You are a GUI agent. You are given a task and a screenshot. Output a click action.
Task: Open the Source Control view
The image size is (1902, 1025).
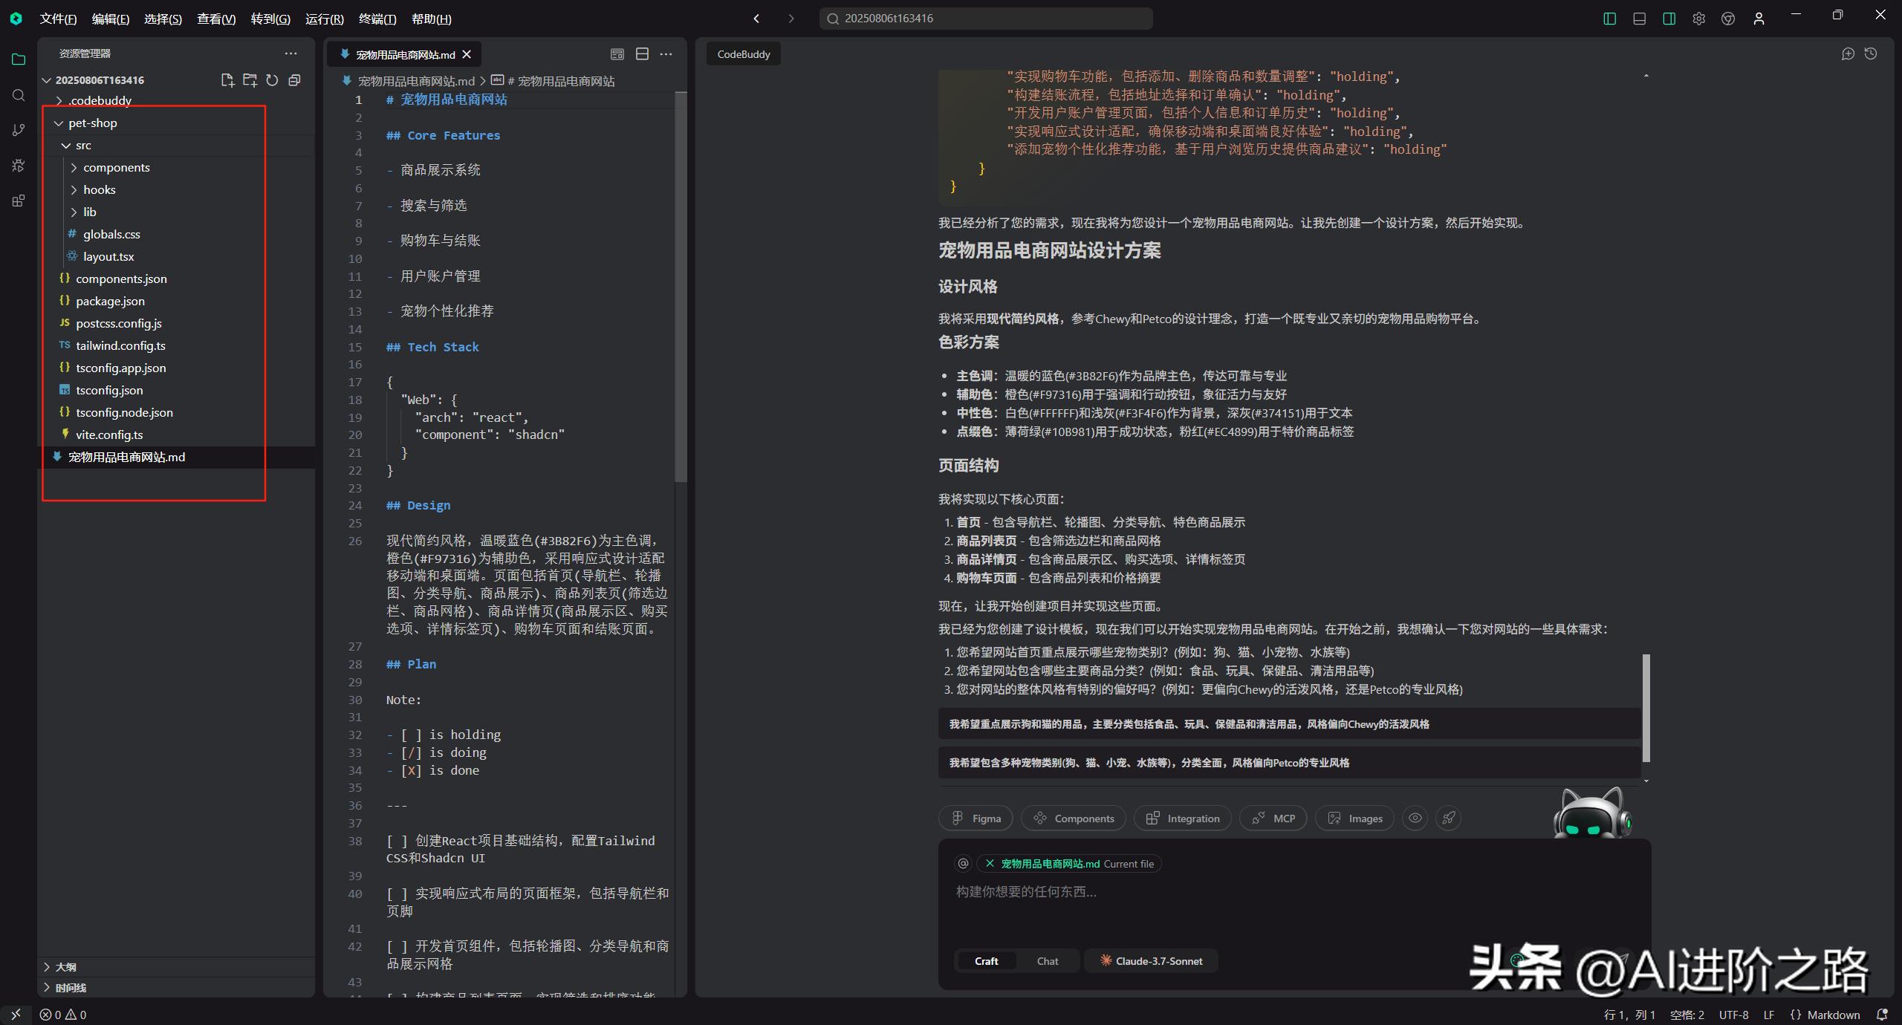[19, 130]
